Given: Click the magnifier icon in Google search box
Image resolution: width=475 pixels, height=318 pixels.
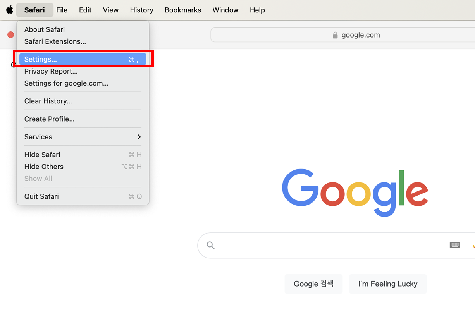Looking at the screenshot, I should (x=210, y=245).
